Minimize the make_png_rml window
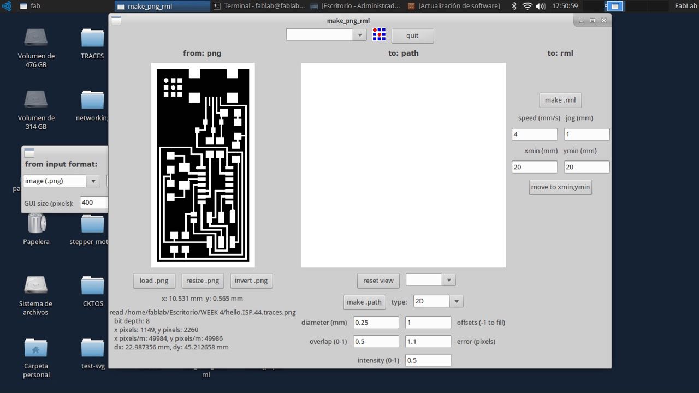The height and width of the screenshot is (393, 699). [582, 21]
